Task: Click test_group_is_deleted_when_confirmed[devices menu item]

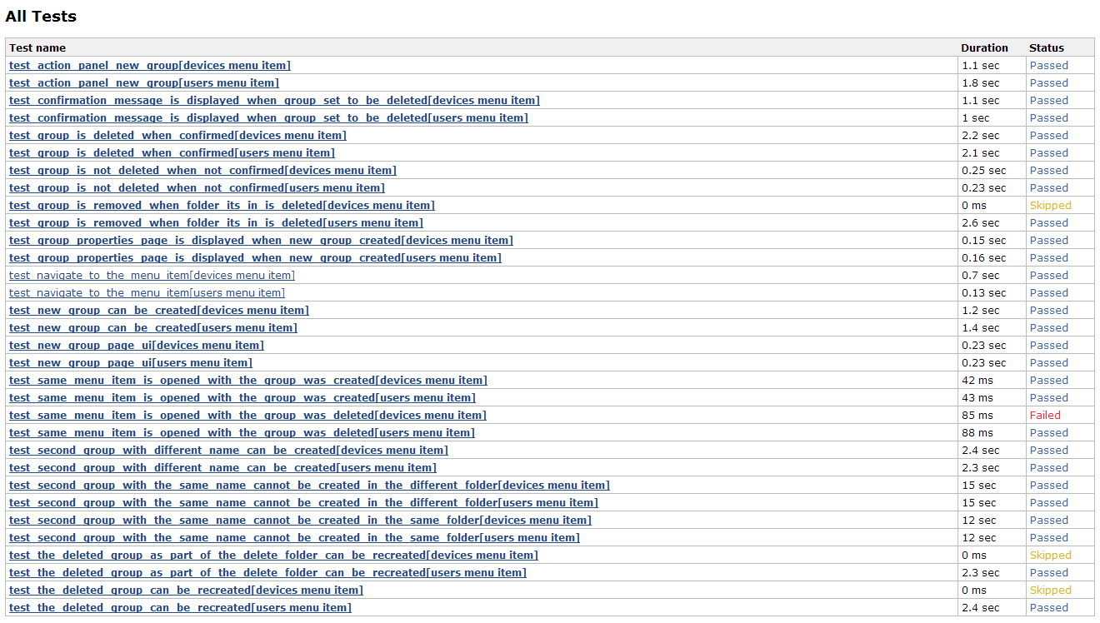Action: click(177, 136)
